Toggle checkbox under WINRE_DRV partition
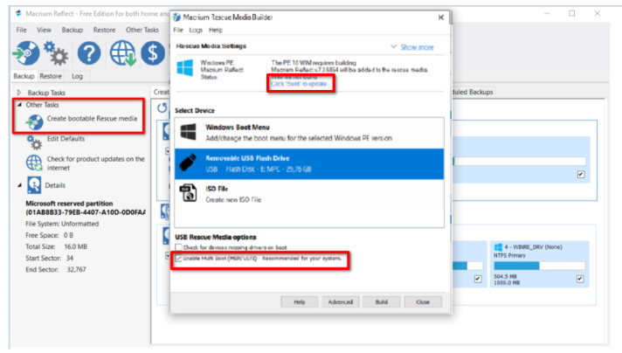This screenshot has height=353, width=622. tap(580, 279)
